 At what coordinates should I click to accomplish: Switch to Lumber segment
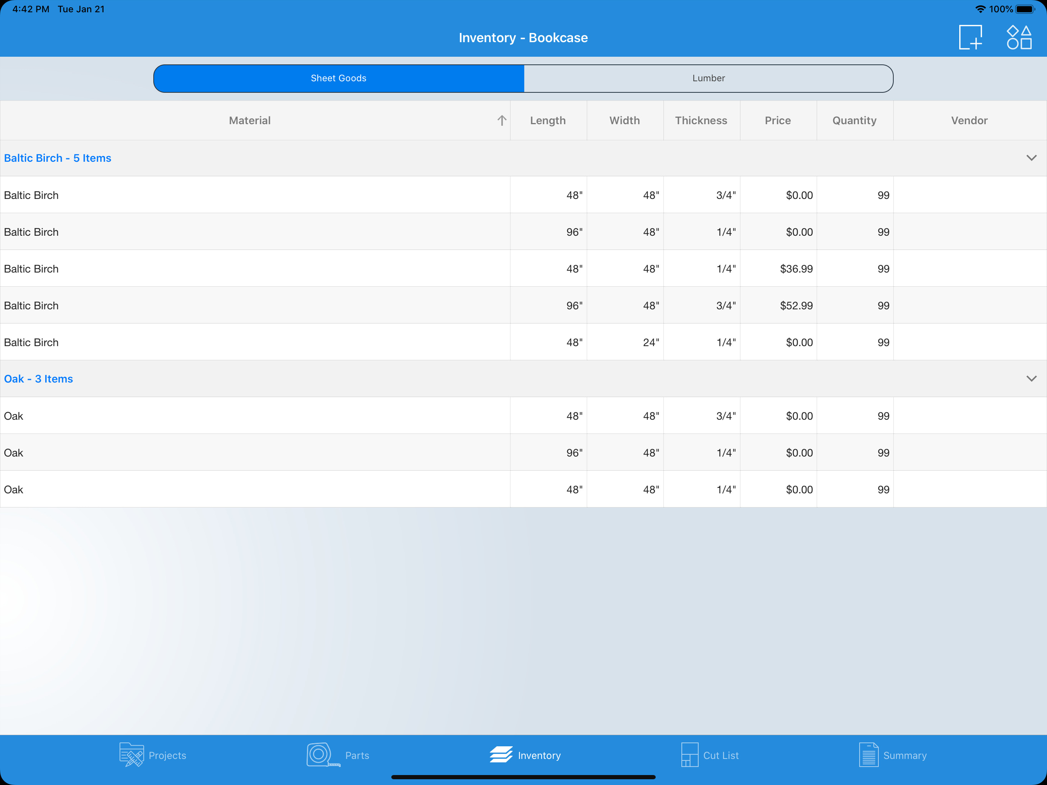708,78
